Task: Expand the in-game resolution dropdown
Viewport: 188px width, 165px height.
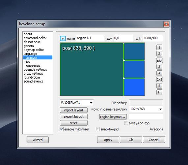Action: pyautogui.click(x=146, y=109)
